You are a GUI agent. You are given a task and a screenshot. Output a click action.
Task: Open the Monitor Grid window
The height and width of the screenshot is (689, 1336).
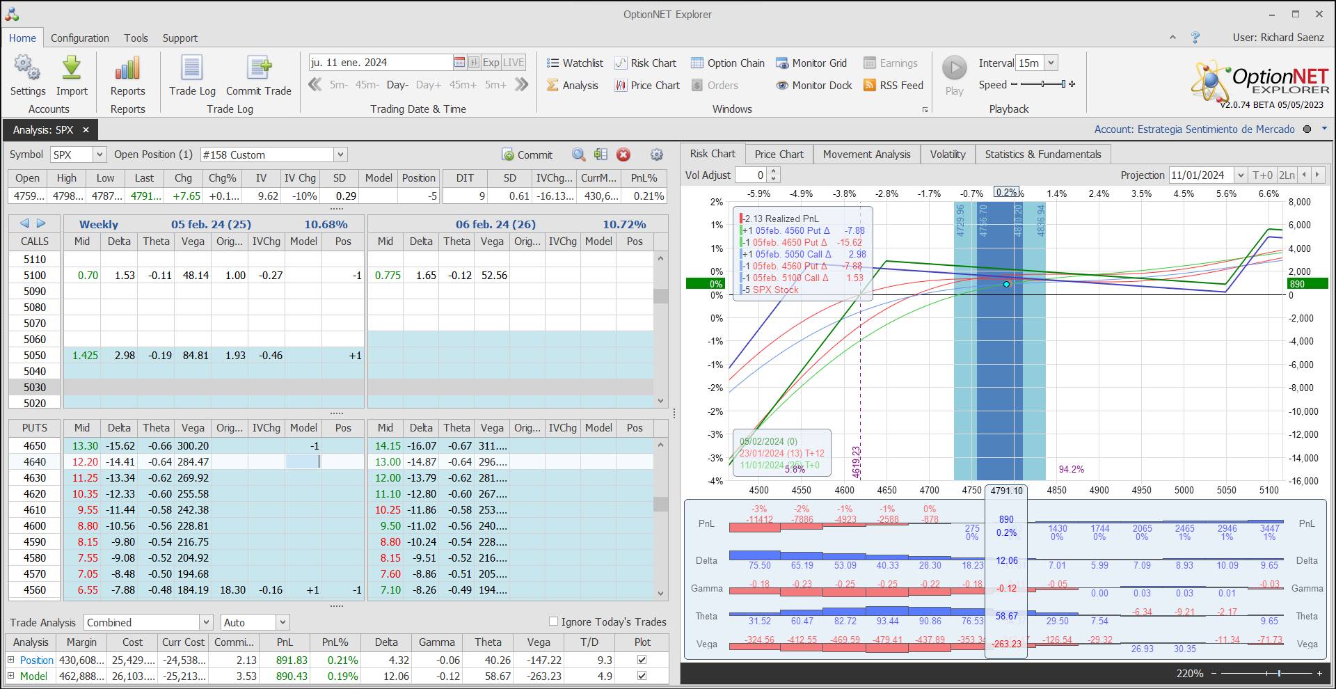coord(811,63)
